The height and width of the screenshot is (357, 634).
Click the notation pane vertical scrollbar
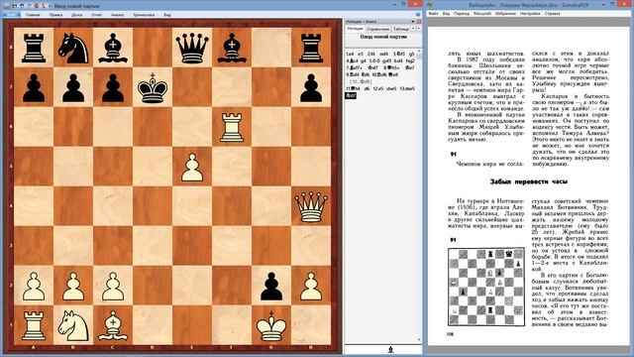coord(419,197)
